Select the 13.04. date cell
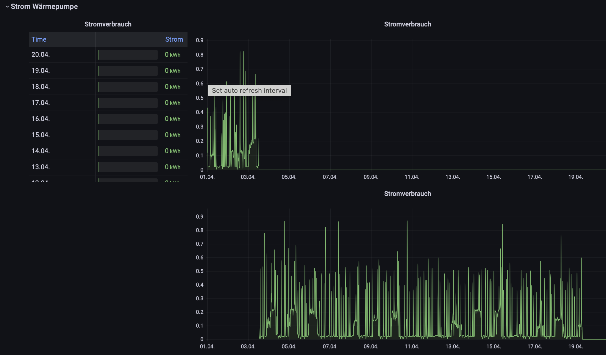 pyautogui.click(x=41, y=167)
